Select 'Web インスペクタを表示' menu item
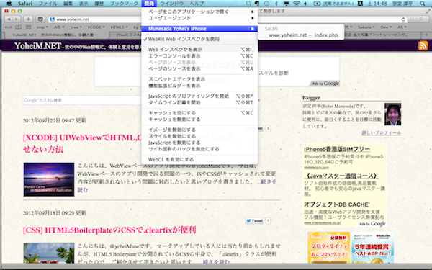The image size is (432, 270). click(199, 50)
